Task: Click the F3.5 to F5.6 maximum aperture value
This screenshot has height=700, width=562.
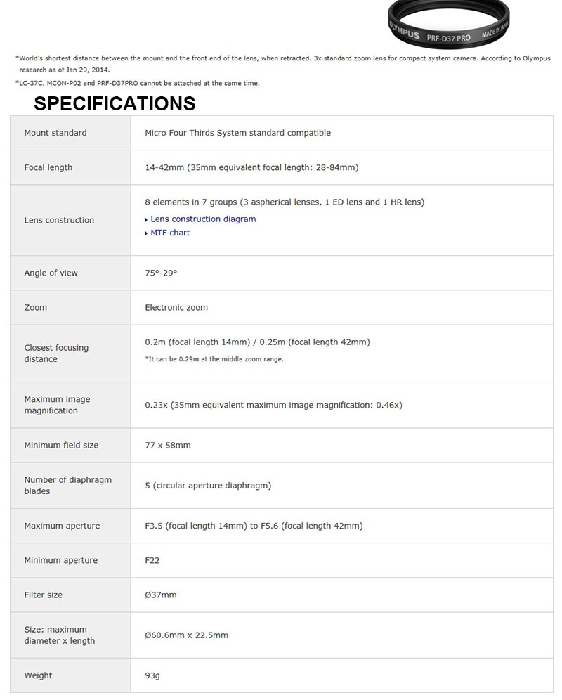Action: click(254, 526)
